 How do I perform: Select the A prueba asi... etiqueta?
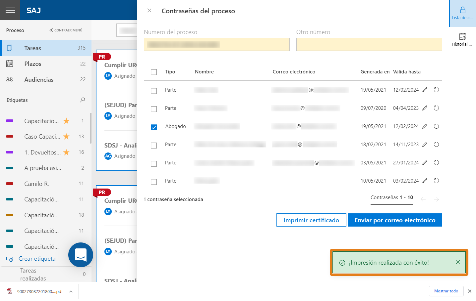coord(43,168)
